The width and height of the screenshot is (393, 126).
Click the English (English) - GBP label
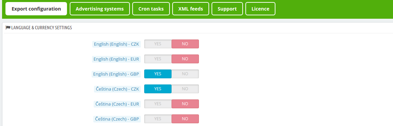(116, 74)
